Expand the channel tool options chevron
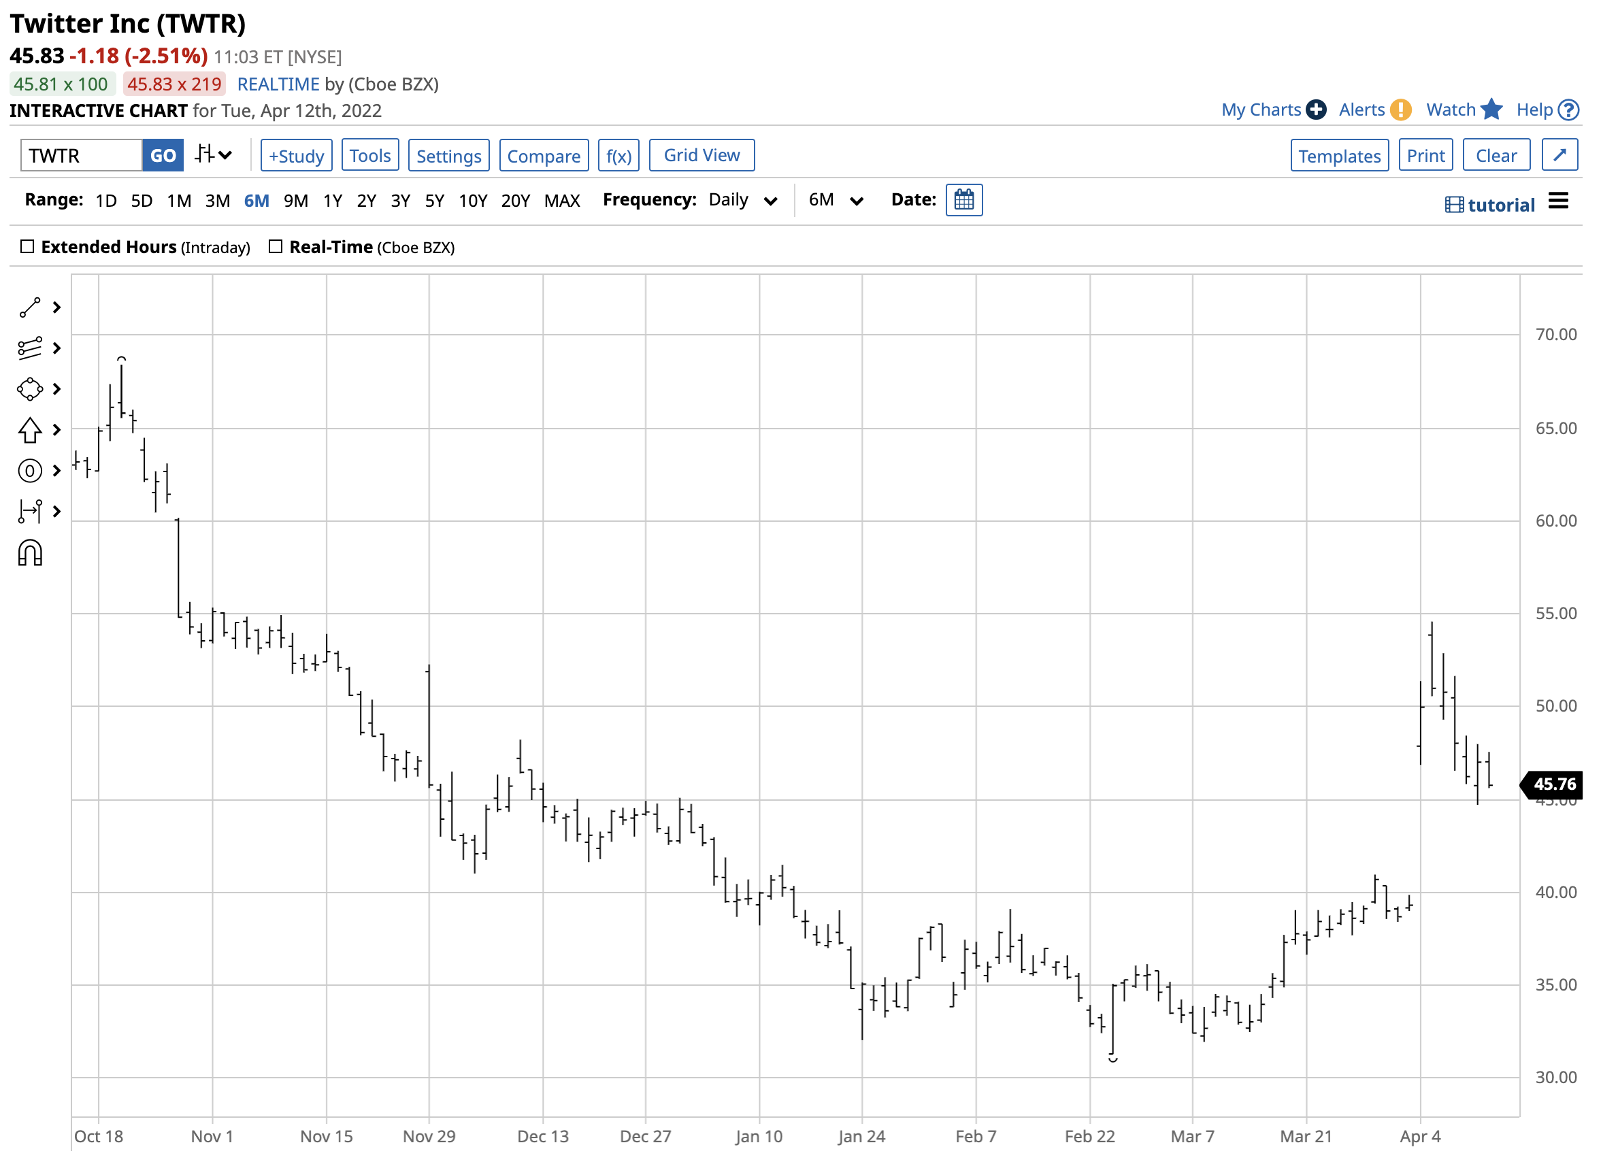 [57, 349]
